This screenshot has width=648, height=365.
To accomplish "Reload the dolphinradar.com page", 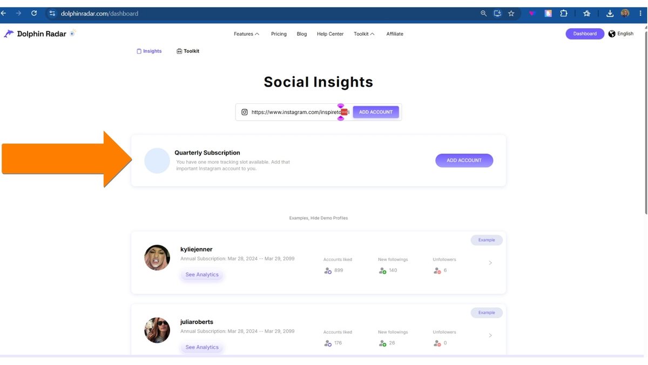I will point(34,14).
